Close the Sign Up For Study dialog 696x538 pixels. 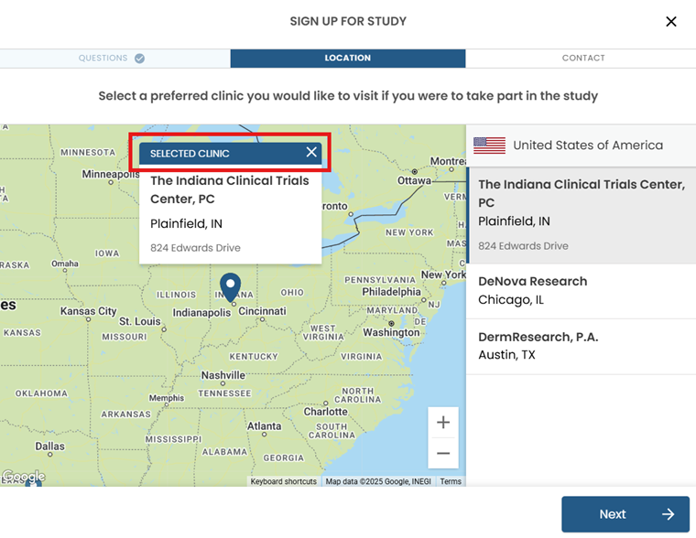pyautogui.click(x=670, y=21)
